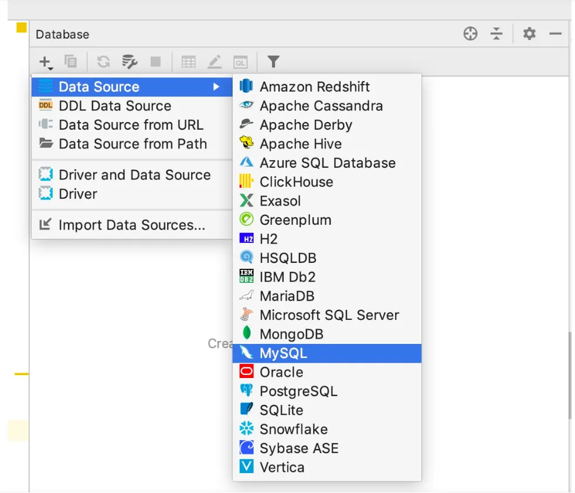Hide the Database panel with minimize dash
The width and height of the screenshot is (575, 493).
tap(555, 34)
